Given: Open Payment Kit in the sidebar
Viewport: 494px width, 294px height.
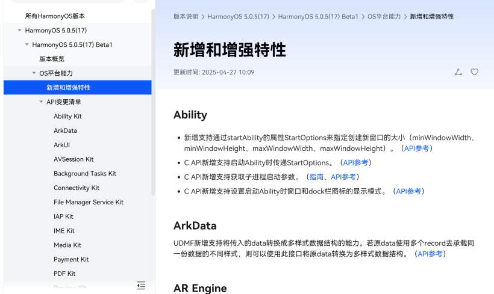Looking at the screenshot, I should click(71, 259).
